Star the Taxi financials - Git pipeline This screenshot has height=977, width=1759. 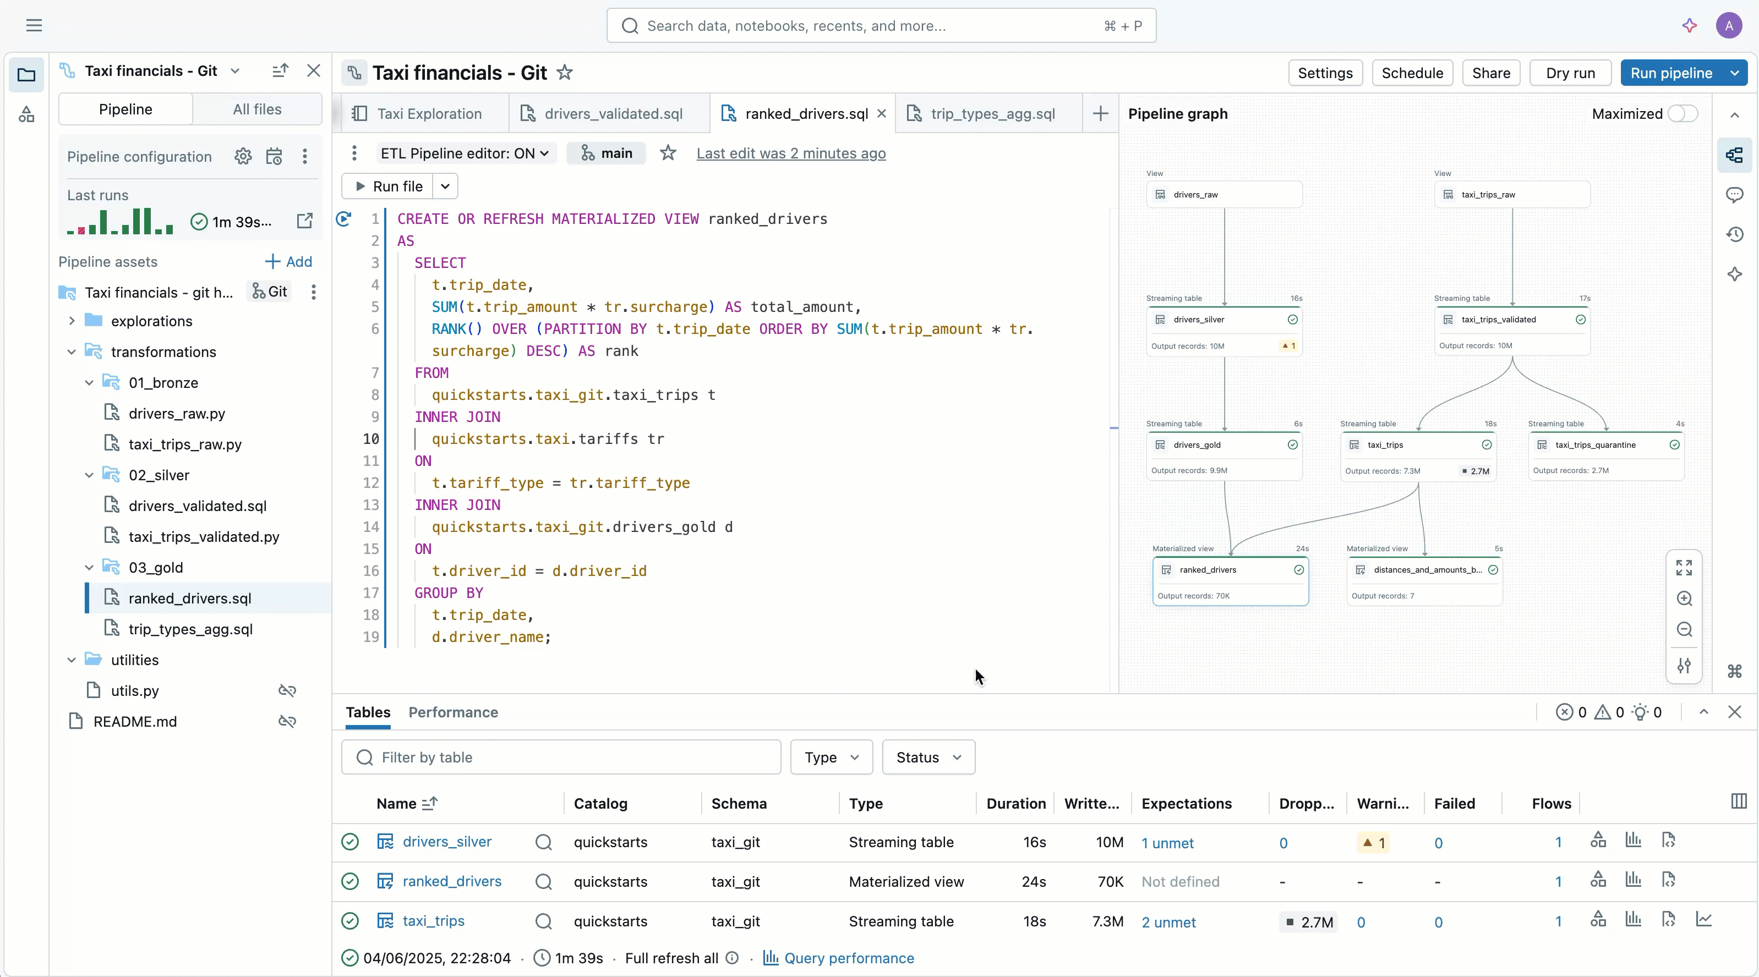(x=564, y=73)
